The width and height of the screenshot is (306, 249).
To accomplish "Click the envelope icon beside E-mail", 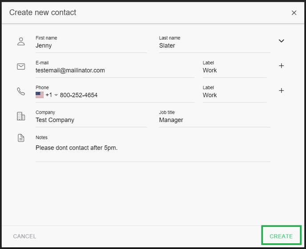I will [21, 66].
